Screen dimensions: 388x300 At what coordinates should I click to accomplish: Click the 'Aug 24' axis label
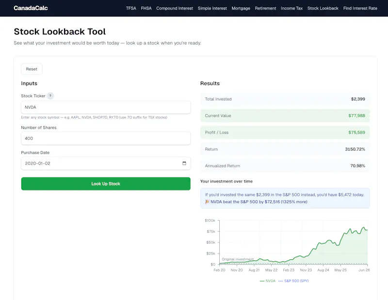(x=323, y=270)
